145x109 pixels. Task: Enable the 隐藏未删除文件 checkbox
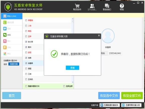tap(26, 86)
